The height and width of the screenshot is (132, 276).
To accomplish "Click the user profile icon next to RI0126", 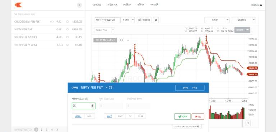I will [x=261, y=5].
